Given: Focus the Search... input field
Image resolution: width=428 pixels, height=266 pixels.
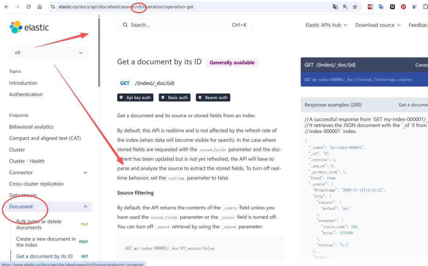Looking at the screenshot, I should tap(185, 25).
